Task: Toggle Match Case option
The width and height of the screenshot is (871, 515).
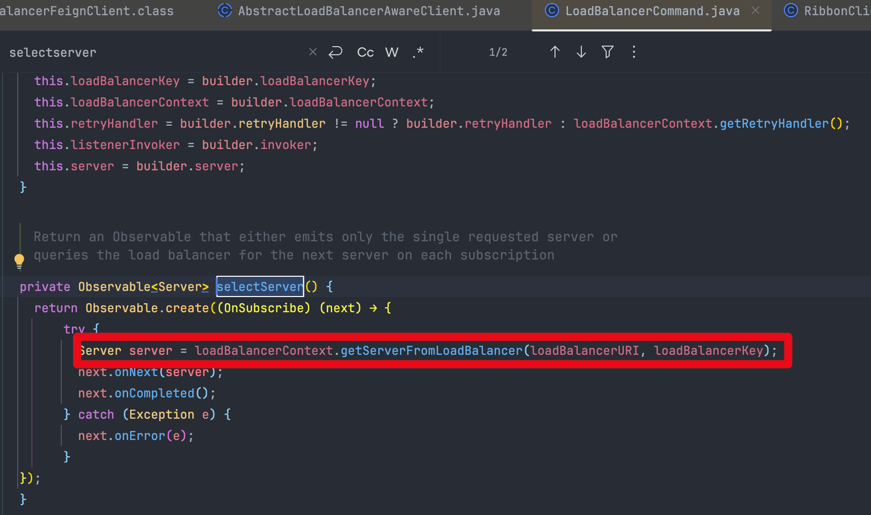Action: point(366,52)
